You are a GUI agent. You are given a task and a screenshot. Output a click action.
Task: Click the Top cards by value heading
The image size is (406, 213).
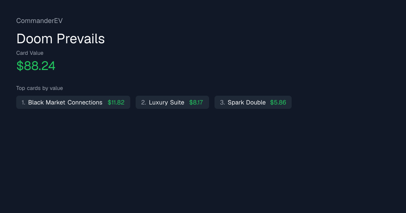(40, 88)
